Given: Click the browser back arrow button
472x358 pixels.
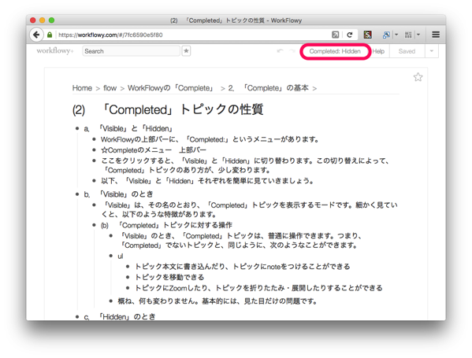Looking at the screenshot, I should [x=36, y=35].
